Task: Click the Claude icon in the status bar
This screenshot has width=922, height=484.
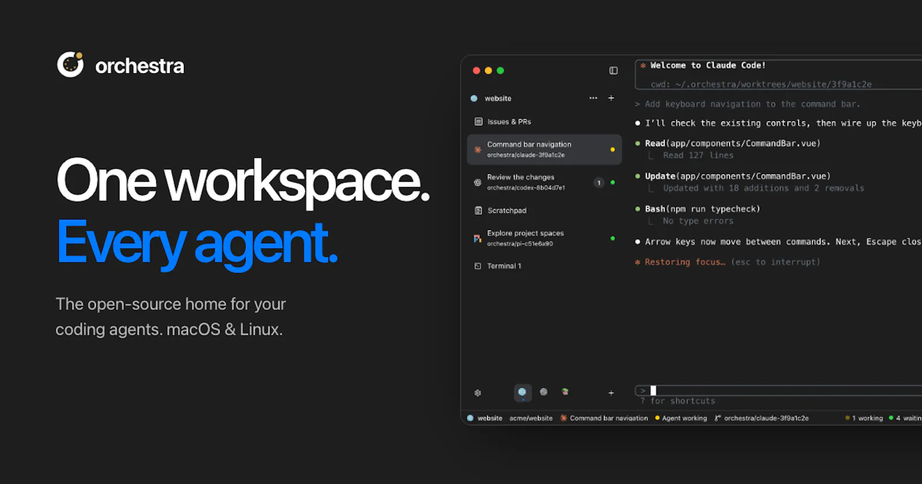Action: (564, 418)
